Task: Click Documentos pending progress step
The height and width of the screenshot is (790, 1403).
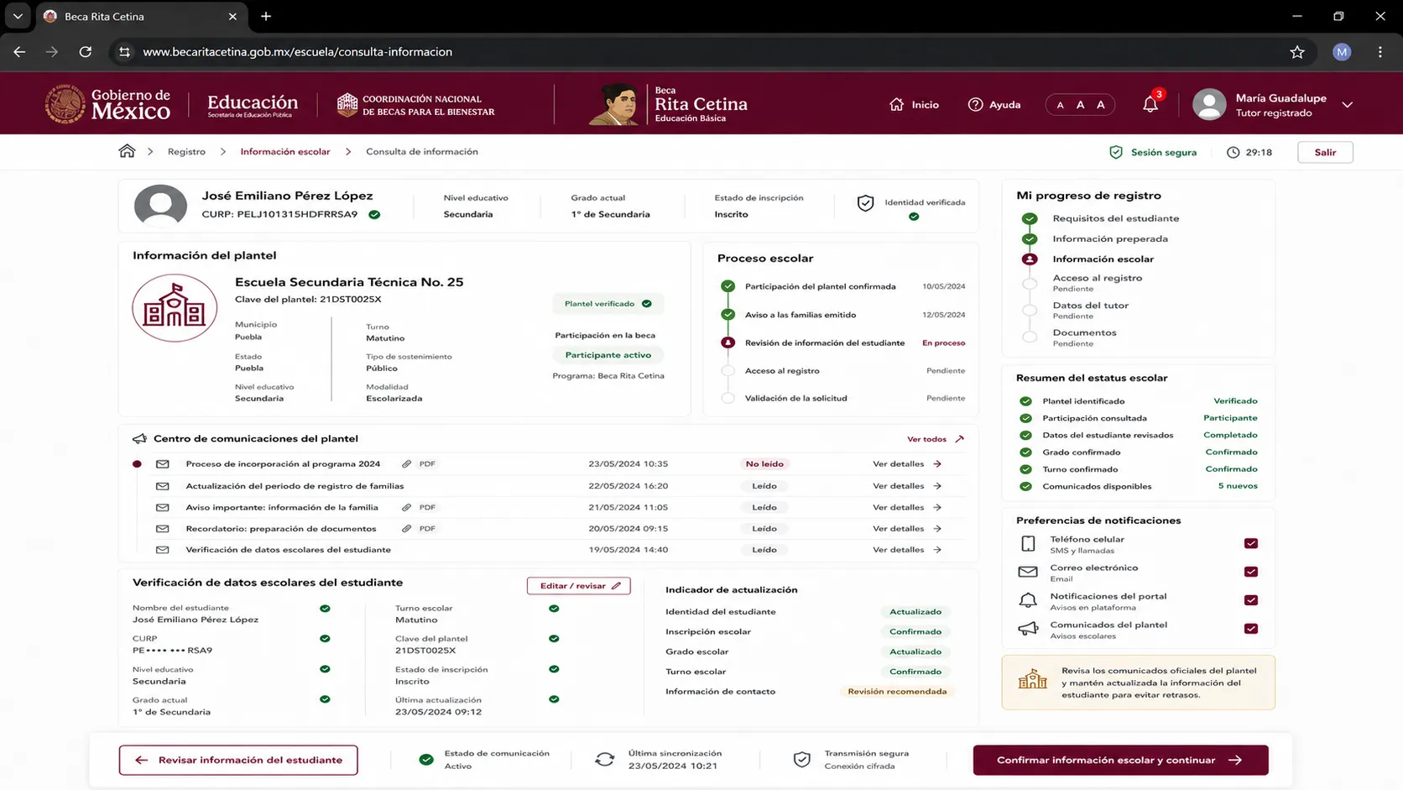Action: pyautogui.click(x=1084, y=337)
